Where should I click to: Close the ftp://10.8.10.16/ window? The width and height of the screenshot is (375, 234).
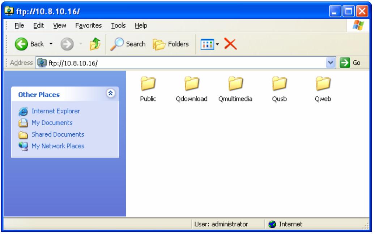tap(362, 11)
